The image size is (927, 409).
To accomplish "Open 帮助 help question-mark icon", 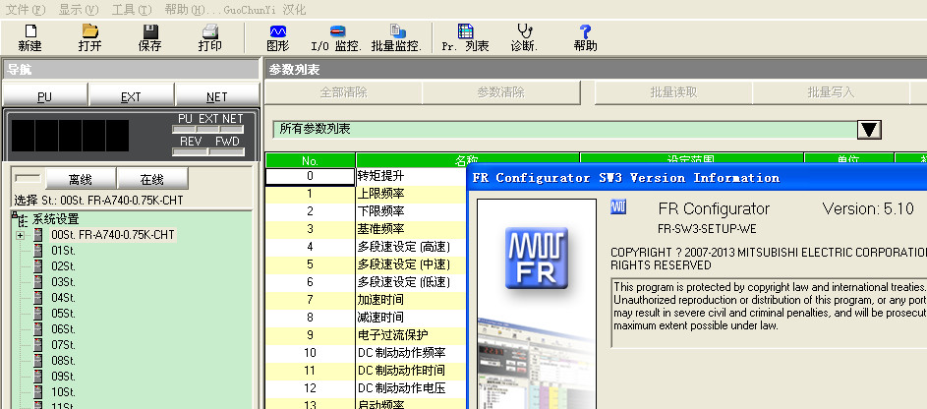I will 585,32.
